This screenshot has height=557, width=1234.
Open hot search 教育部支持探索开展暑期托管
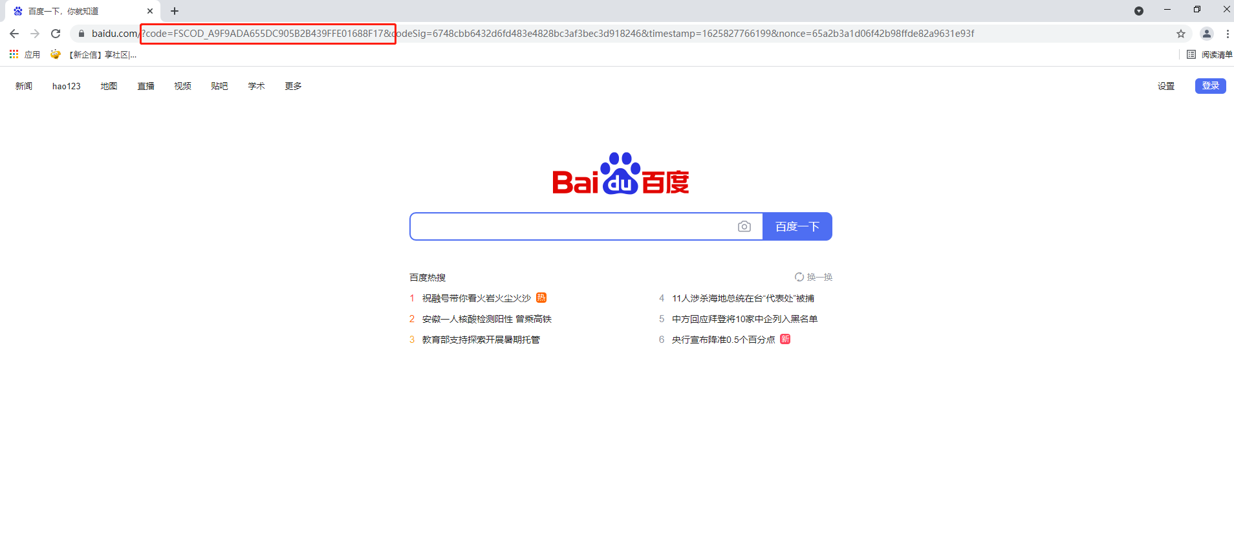point(481,340)
